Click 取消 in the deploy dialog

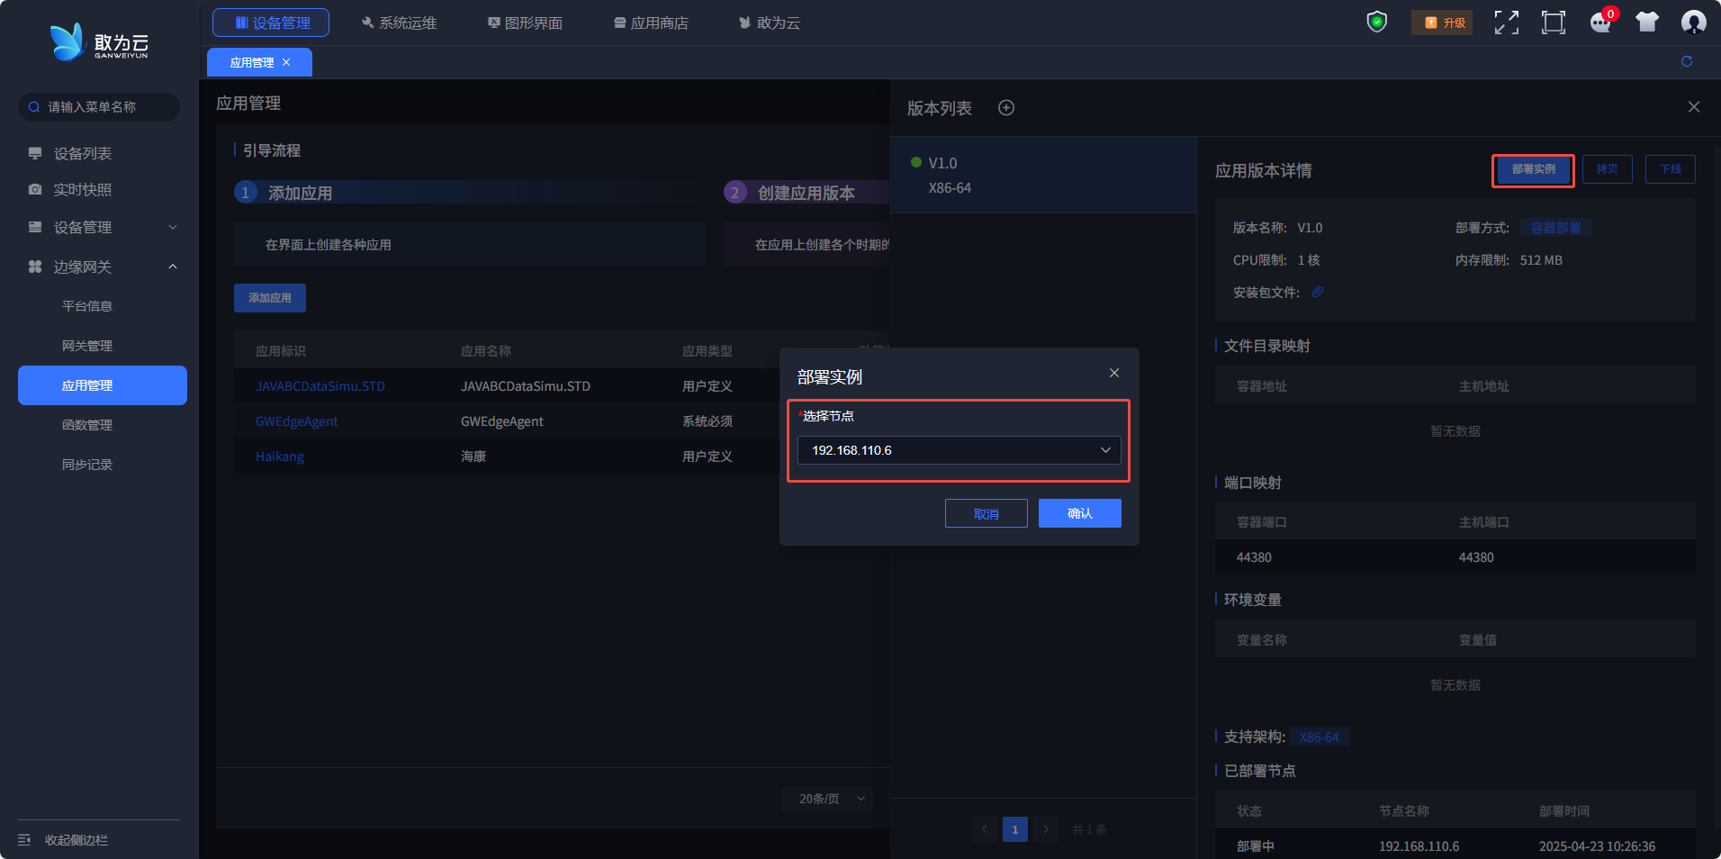click(987, 513)
